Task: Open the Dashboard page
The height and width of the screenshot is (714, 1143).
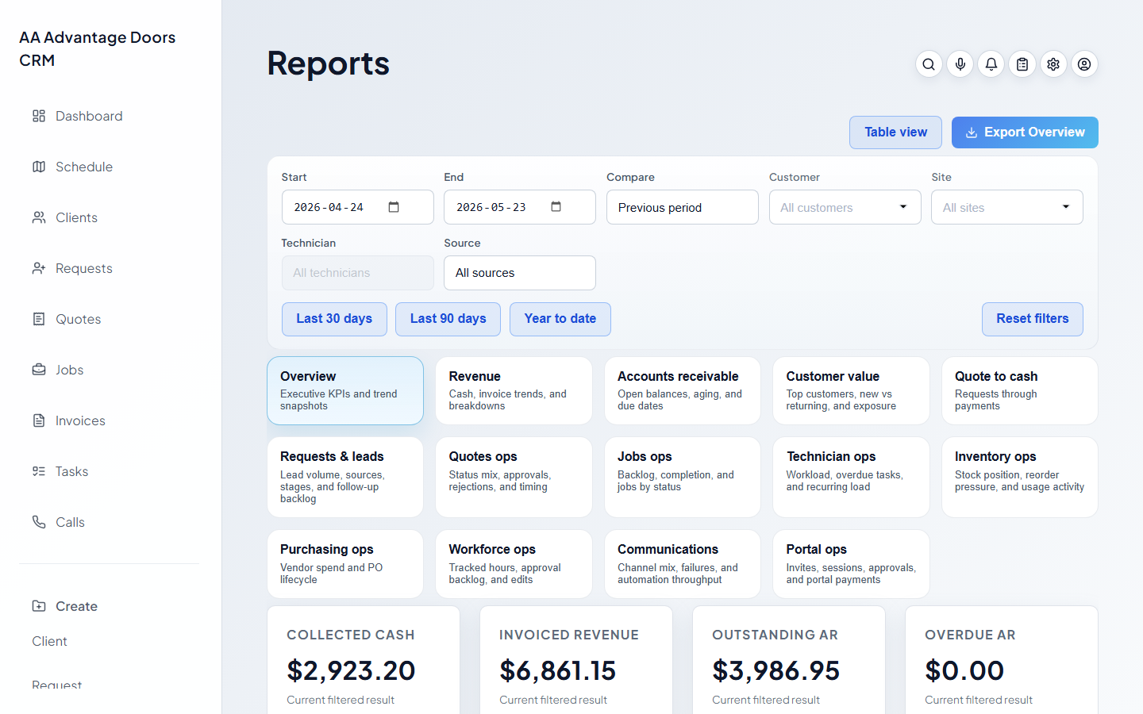Action: point(89,116)
